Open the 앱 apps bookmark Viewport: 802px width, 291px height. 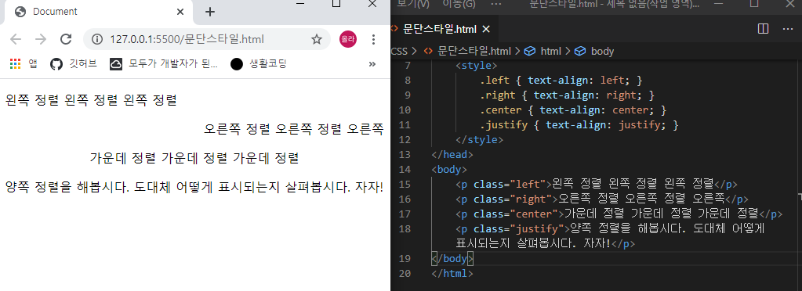pos(24,64)
